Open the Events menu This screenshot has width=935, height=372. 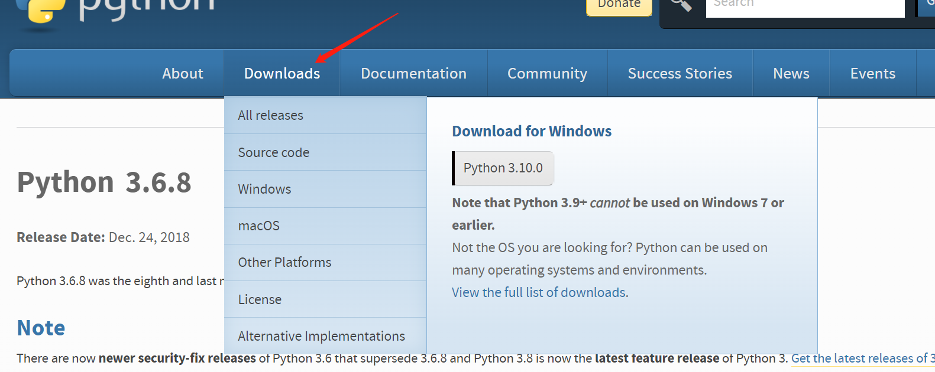(872, 73)
